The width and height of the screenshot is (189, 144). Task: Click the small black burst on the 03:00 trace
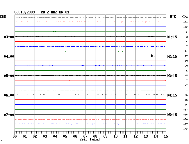(x=149, y=36)
